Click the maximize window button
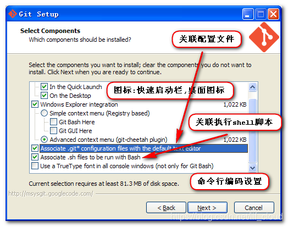This screenshot has height=227, width=288. pyautogui.click(x=261, y=14)
